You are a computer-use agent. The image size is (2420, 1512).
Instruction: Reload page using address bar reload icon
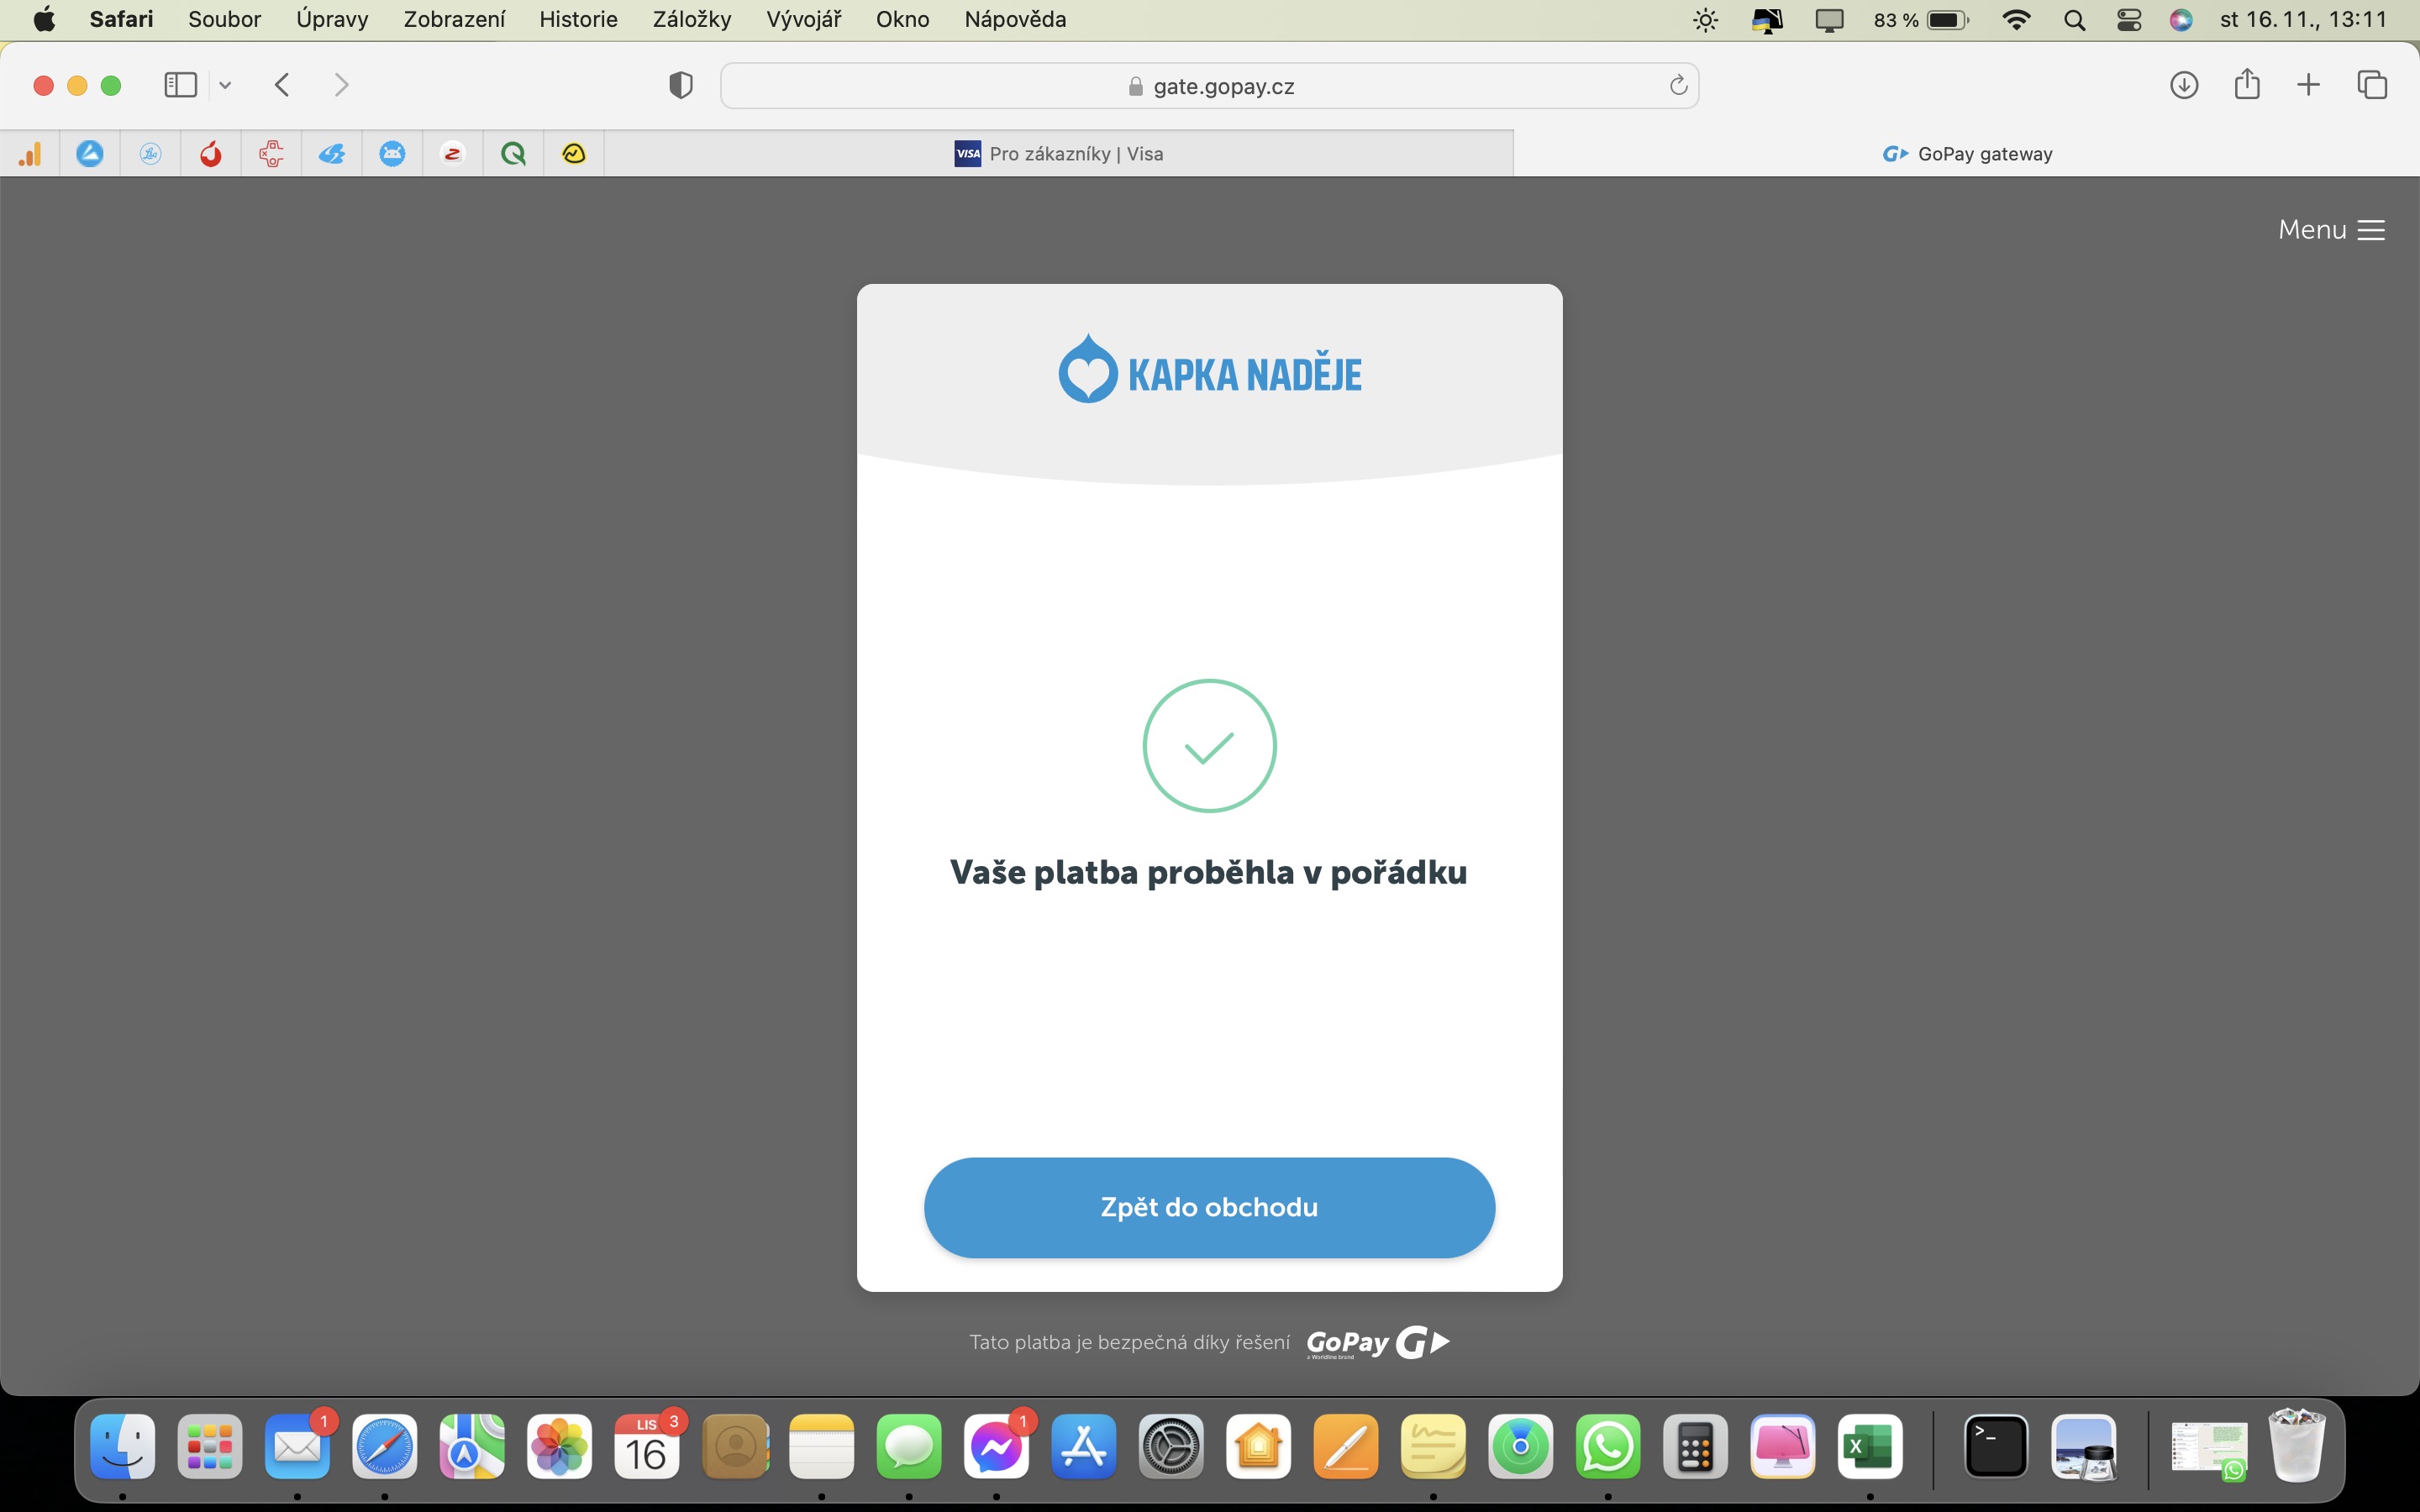[1678, 86]
